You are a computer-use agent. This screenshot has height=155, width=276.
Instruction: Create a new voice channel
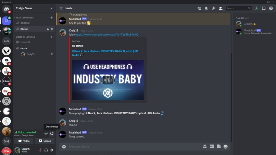point(52,37)
